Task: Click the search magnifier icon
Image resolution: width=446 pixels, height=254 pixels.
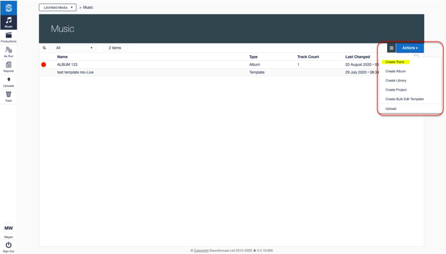Action: 44,48
